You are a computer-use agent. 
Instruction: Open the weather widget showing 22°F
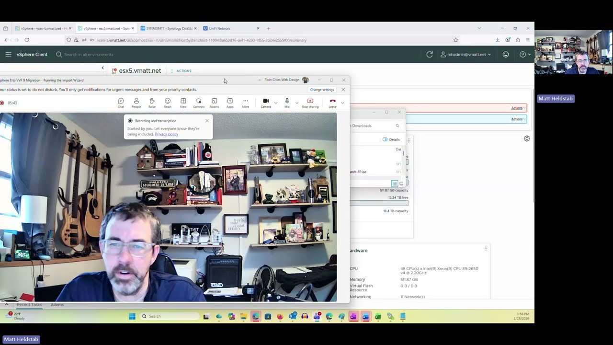click(x=16, y=316)
